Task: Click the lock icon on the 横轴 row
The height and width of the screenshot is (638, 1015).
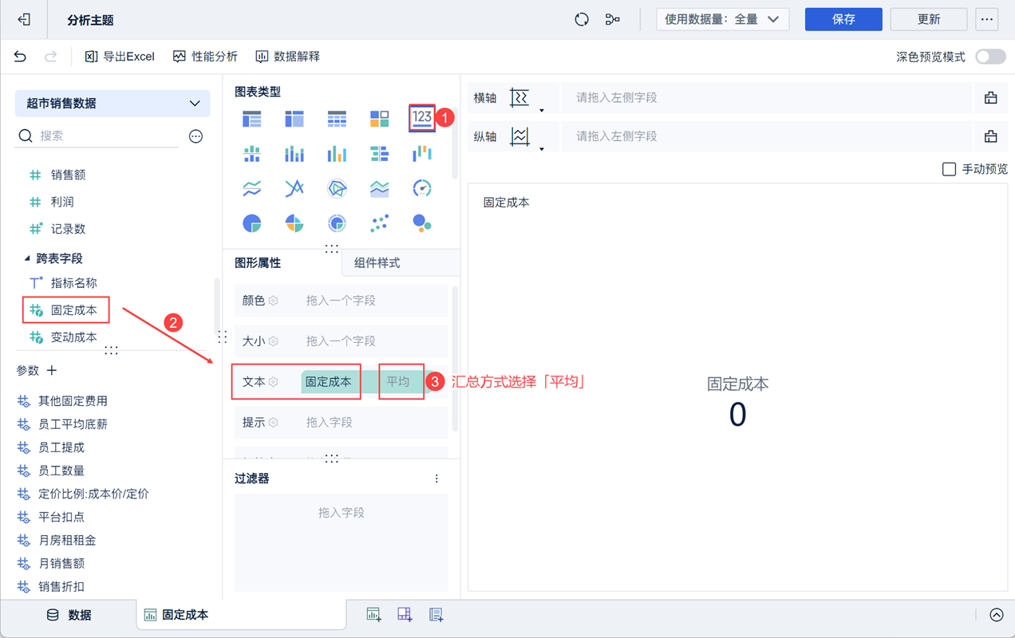Action: click(991, 97)
